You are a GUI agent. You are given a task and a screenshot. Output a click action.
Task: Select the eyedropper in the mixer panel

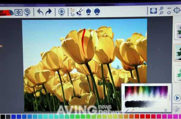pyautogui.click(x=133, y=110)
